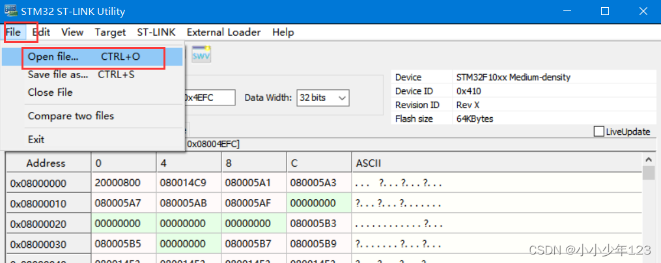Click memory cell 080005B7

[254, 244]
